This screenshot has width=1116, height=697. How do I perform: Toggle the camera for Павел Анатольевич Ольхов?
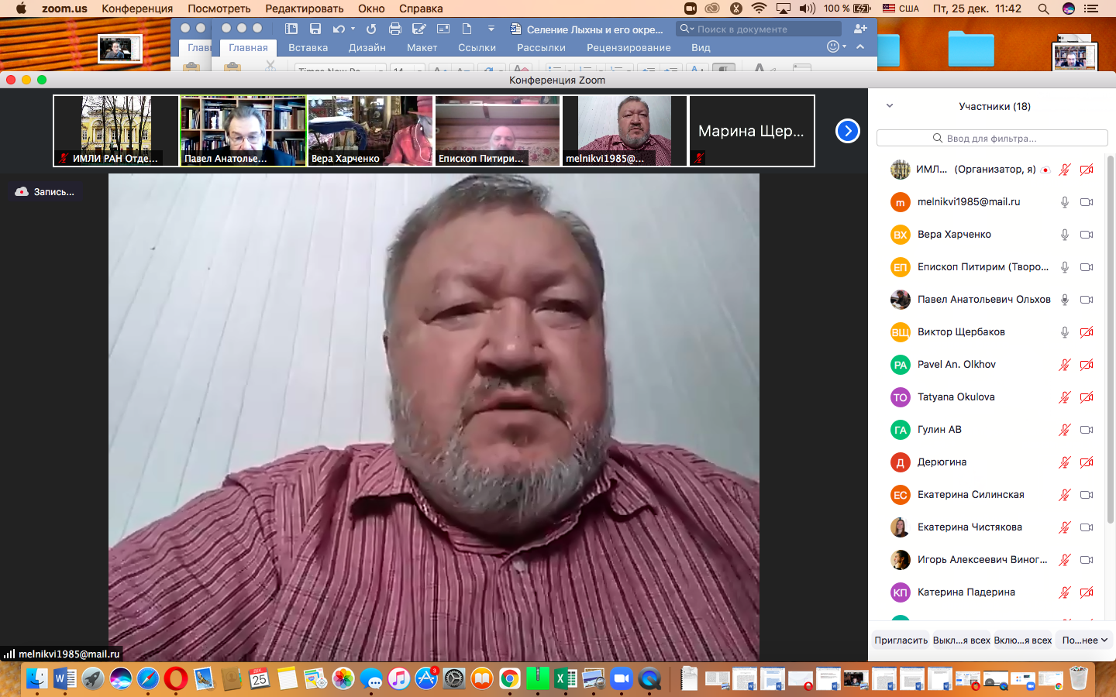point(1087,300)
